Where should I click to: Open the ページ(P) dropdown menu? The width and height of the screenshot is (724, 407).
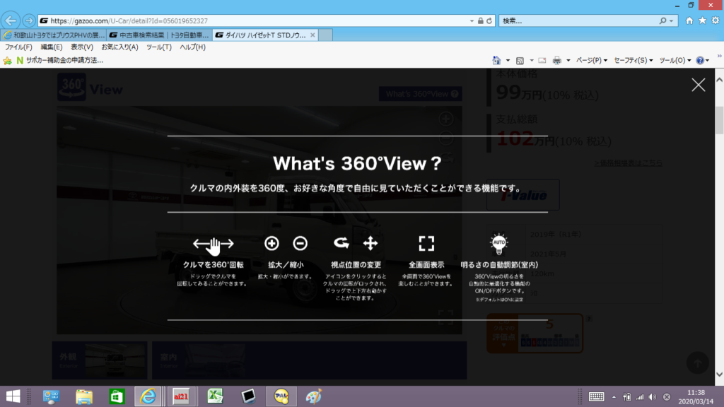(x=592, y=61)
